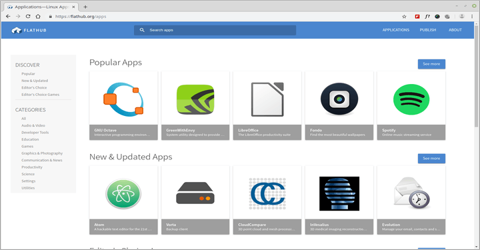Viewport: 480px width, 250px height.
Task: Open the InVesalius app icon
Action: 339,194
